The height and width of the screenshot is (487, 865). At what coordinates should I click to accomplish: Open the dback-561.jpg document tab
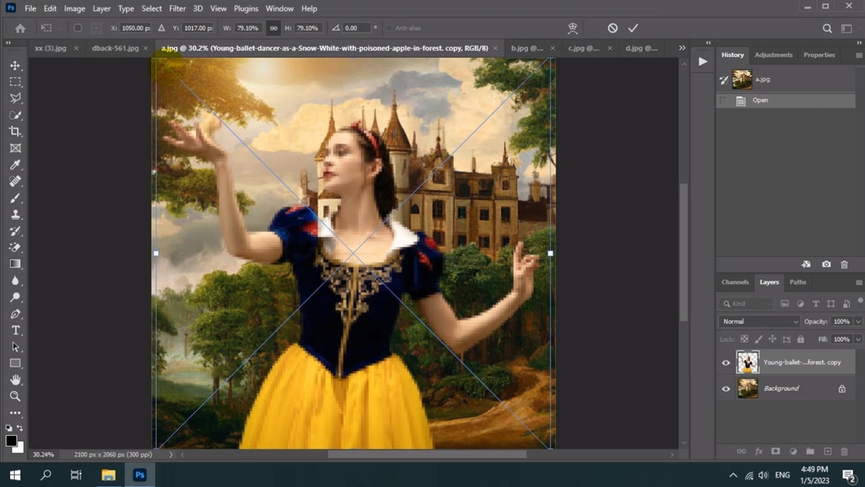115,48
